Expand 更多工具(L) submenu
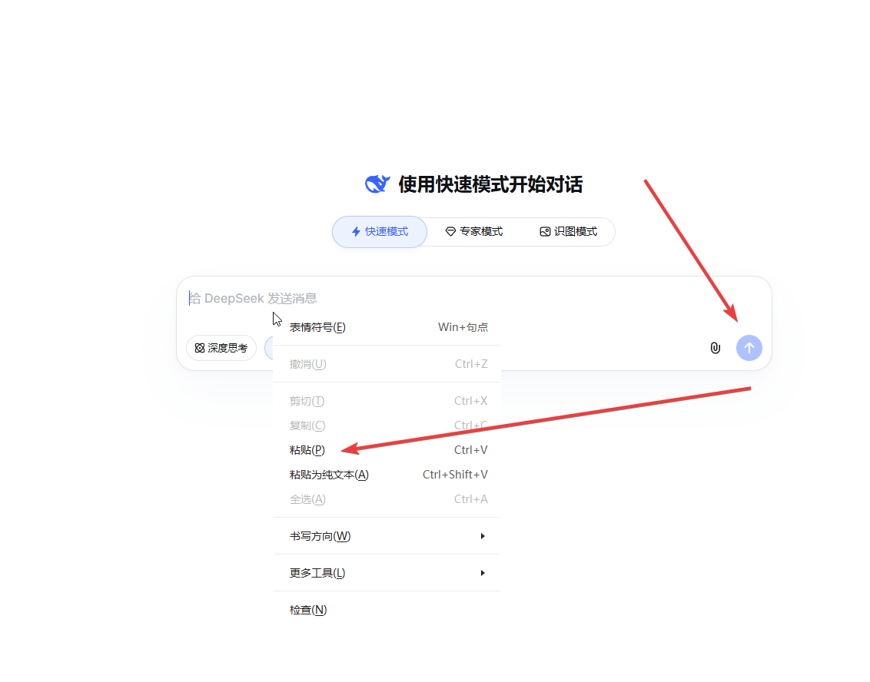The height and width of the screenshot is (682, 870). point(387,573)
